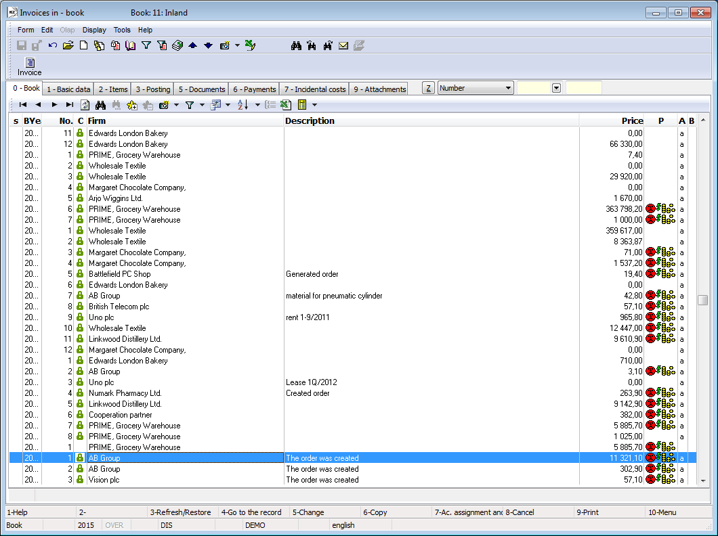The height and width of the screenshot is (536, 718).
Task: Click 3-Refresh/Restore in the bottom bar
Action: click(x=183, y=512)
